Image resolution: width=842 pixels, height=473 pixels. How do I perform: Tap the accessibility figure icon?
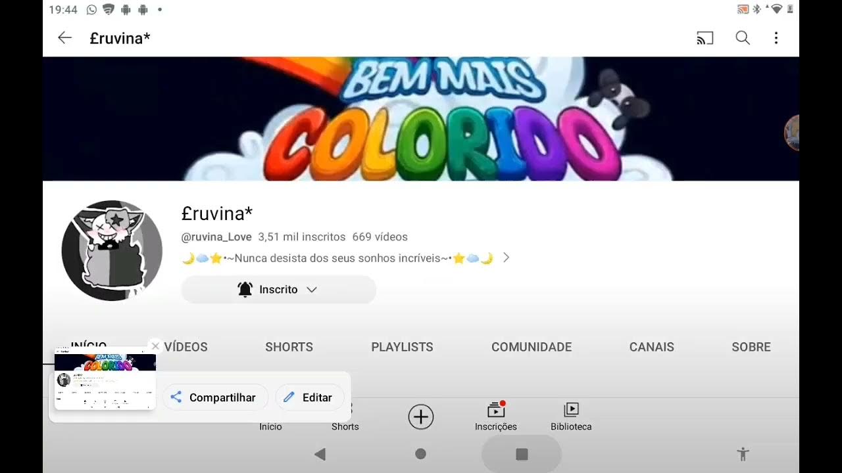(x=743, y=453)
